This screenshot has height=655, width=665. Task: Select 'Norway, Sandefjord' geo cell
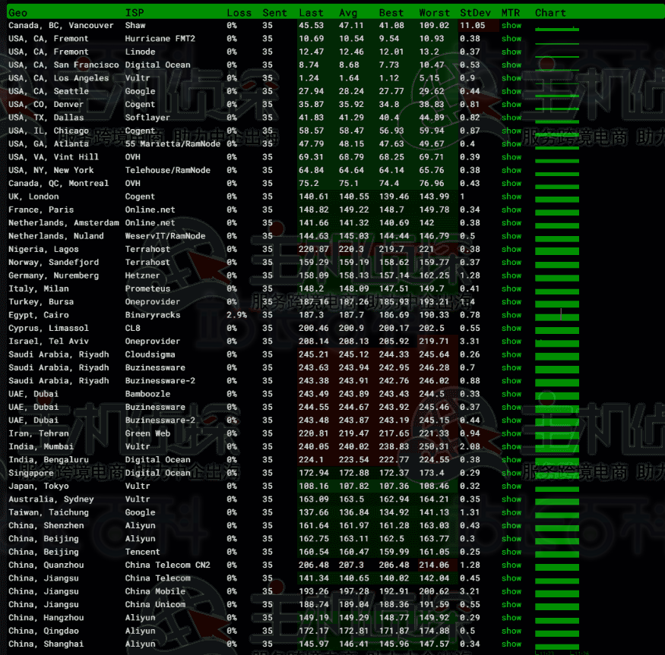[x=53, y=263]
